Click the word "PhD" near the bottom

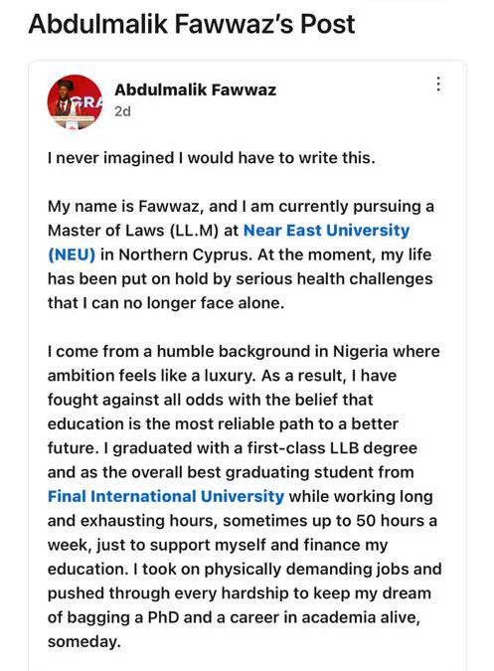coord(163,617)
